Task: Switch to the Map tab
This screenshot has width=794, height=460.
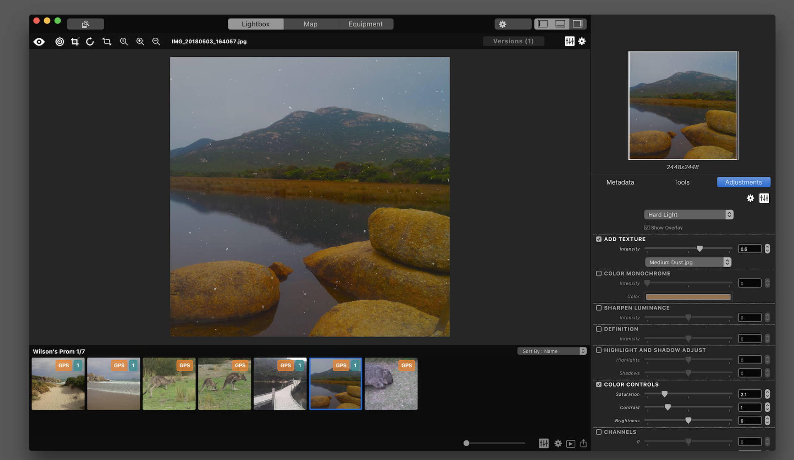Action: [x=310, y=24]
